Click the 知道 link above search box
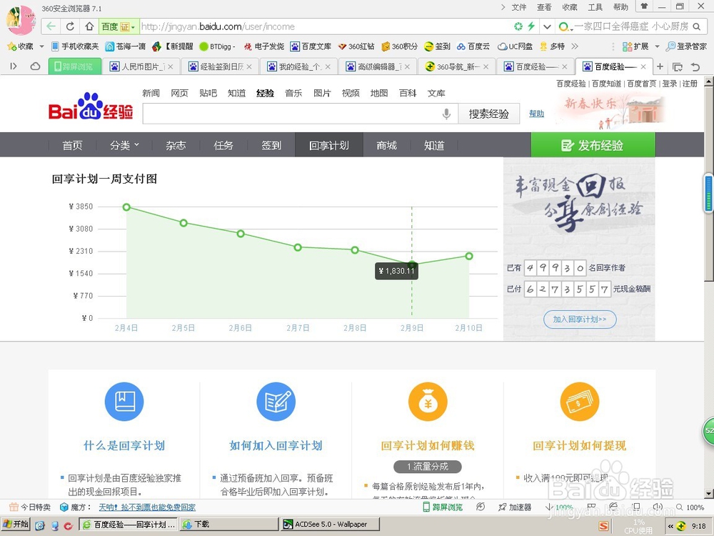 click(x=237, y=93)
